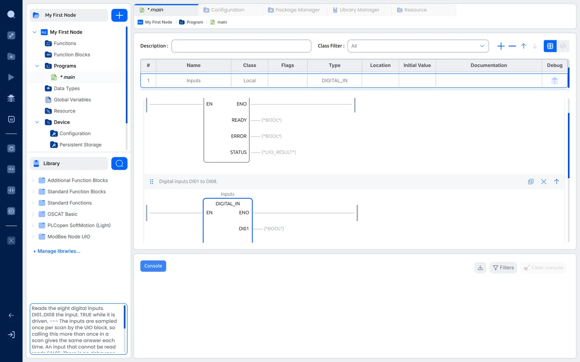Expand the OSCAT Basic library folder
The width and height of the screenshot is (580, 362).
click(33, 214)
